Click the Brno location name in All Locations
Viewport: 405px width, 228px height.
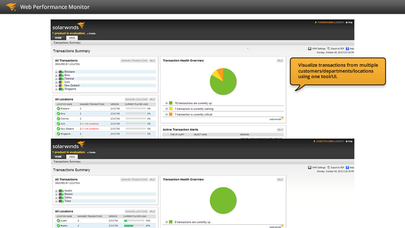(63, 114)
